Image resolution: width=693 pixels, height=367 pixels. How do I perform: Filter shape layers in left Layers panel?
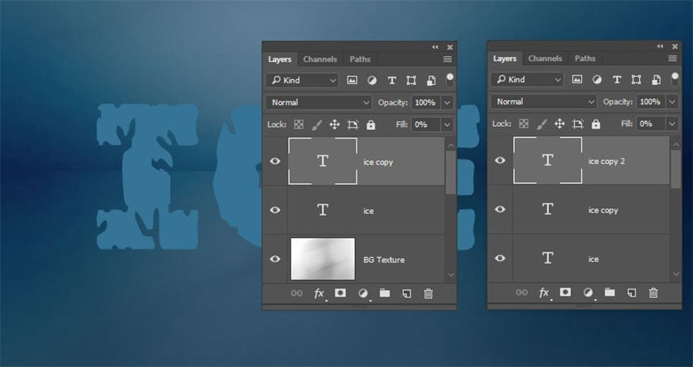tap(411, 80)
